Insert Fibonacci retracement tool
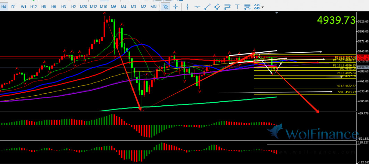The height and width of the screenshot is (164, 369). (227, 7)
